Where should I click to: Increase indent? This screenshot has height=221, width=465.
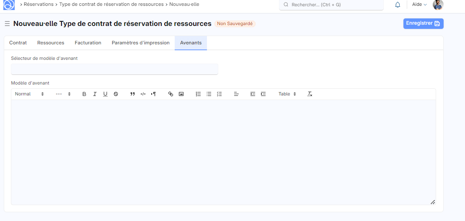click(263, 94)
